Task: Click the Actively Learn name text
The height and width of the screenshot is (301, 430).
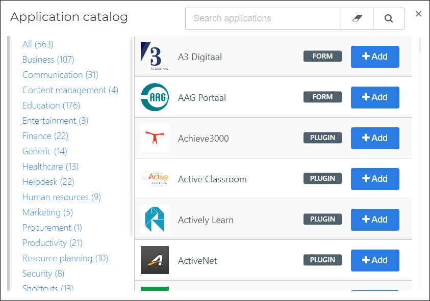Action: click(206, 220)
